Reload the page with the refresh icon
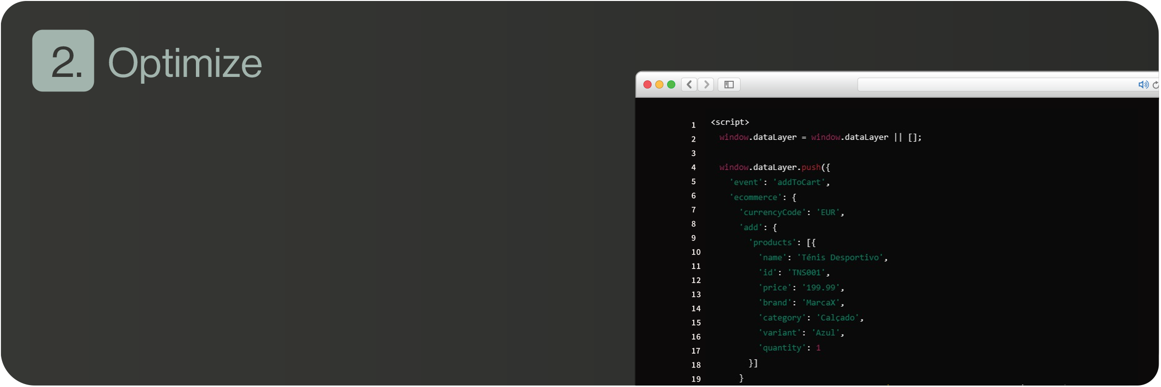1161x387 pixels. click(x=1155, y=85)
